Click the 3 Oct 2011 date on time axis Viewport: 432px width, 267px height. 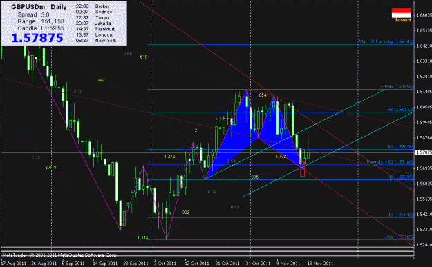(165, 264)
